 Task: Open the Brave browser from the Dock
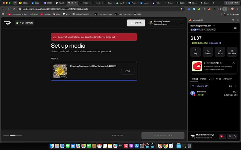160,145
